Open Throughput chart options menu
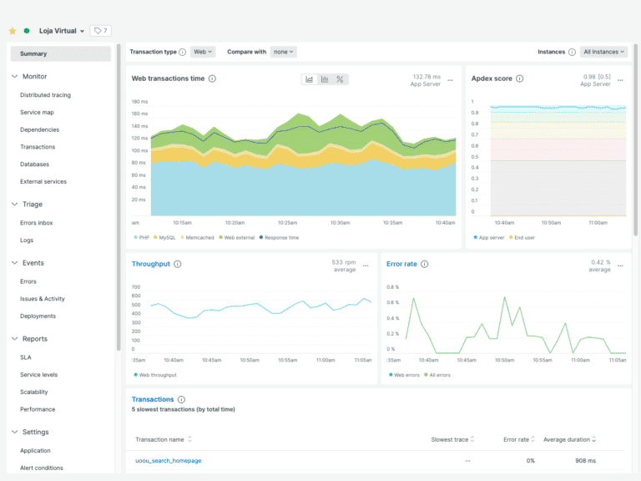 [366, 266]
